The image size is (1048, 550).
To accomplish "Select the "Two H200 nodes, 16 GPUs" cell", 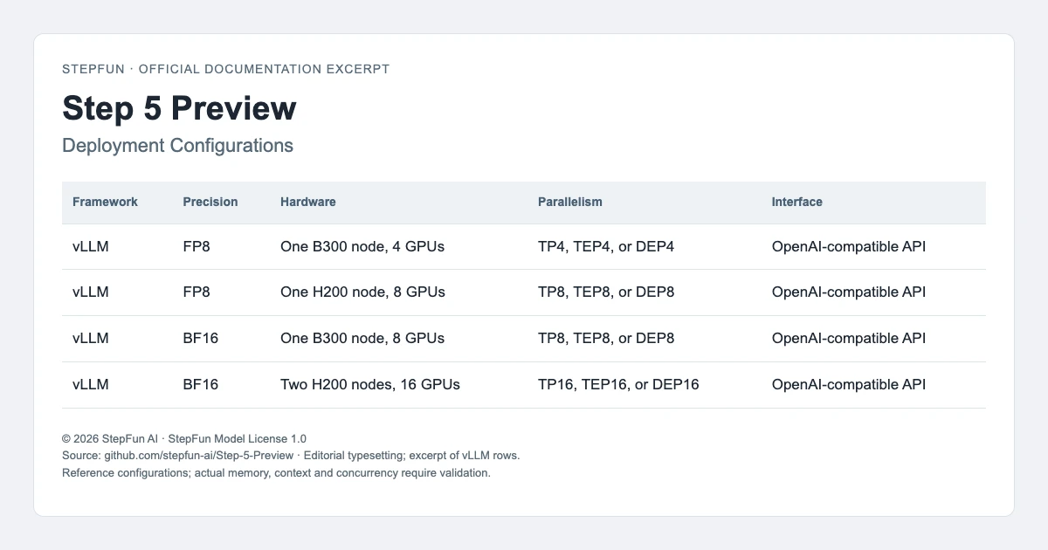I will [370, 384].
